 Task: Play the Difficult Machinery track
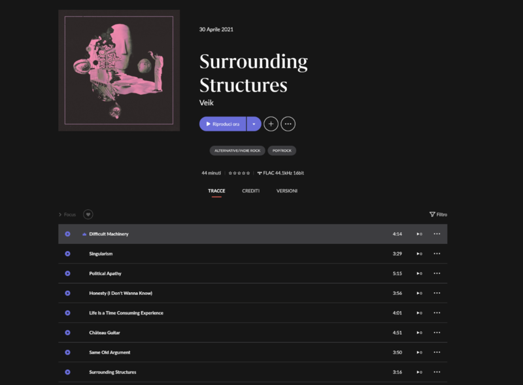(67, 234)
